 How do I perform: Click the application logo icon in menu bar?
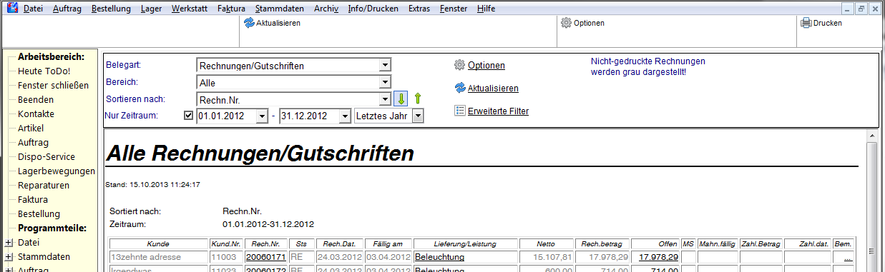pos(11,9)
